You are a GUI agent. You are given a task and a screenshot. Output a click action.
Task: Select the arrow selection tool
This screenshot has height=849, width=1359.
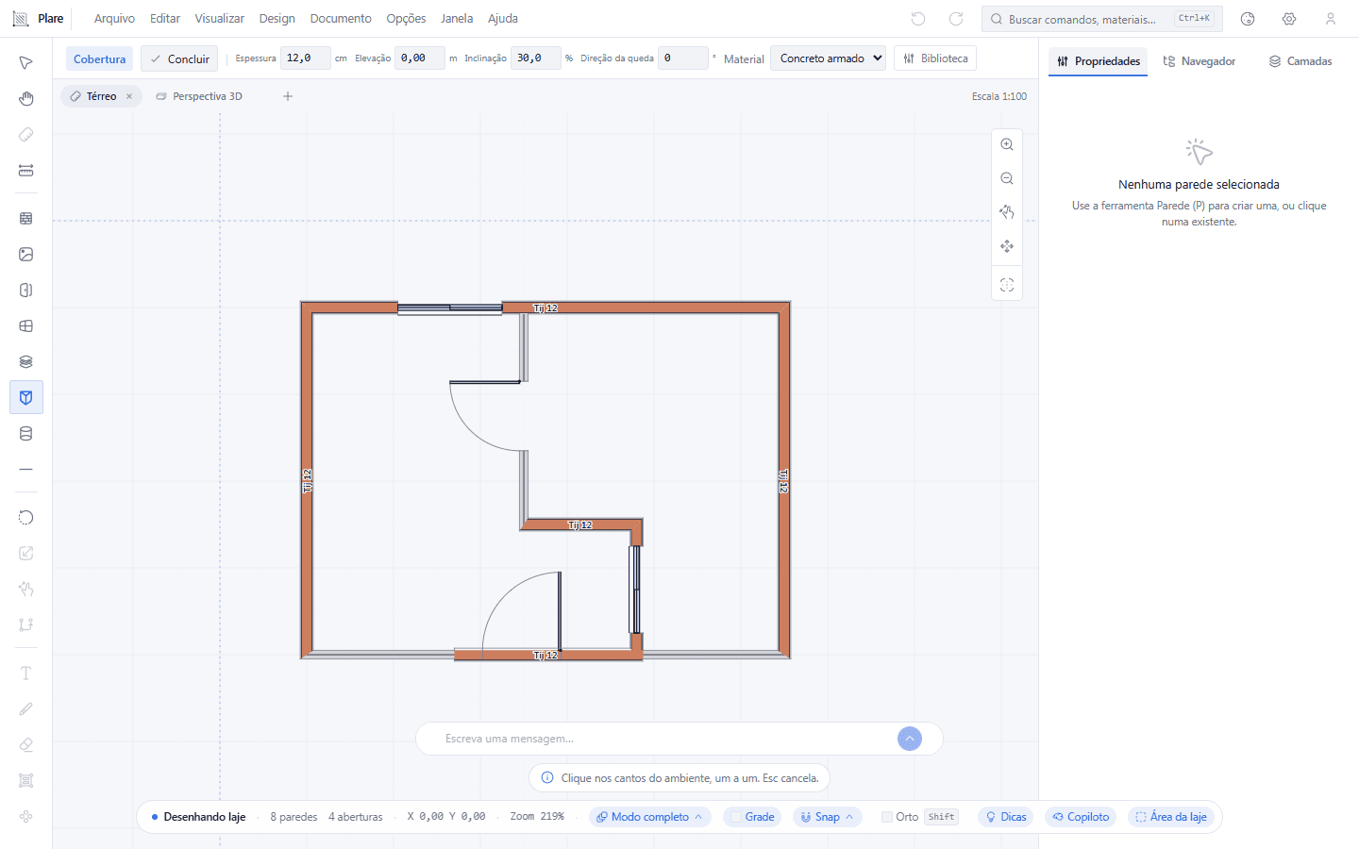pyautogui.click(x=26, y=63)
